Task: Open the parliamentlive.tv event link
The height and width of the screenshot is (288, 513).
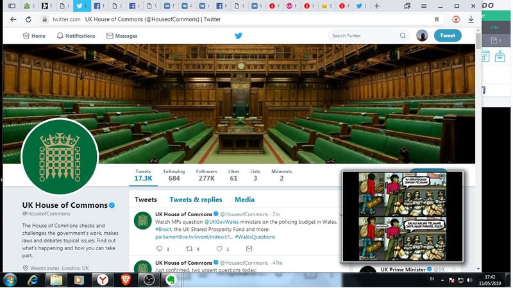Action: (x=194, y=237)
